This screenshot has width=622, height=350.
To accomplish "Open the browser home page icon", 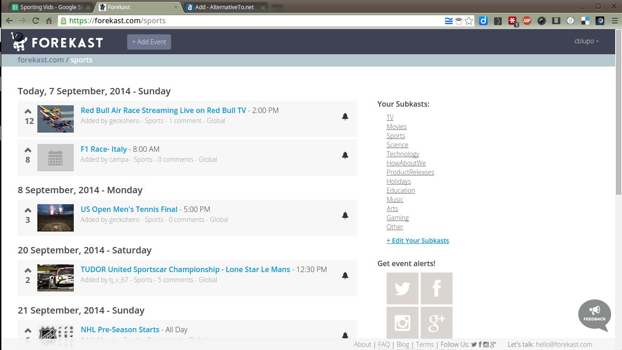I will point(49,21).
